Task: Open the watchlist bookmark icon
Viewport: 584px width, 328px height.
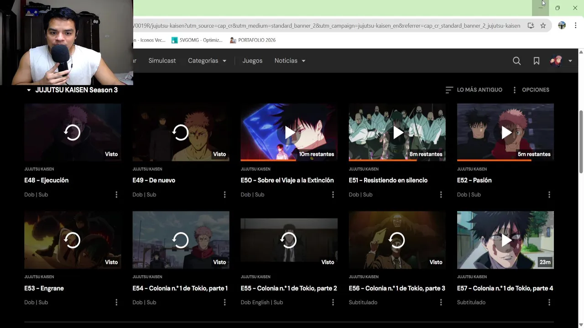Action: 537,61
